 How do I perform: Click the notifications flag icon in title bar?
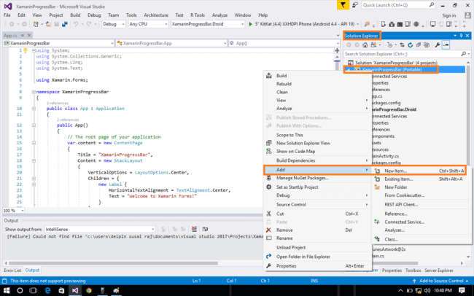[344, 5]
